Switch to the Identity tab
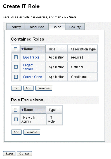The image size is (111, 159). click(x=16, y=27)
